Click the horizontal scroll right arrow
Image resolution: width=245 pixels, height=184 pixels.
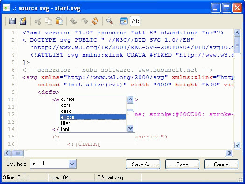[229, 153]
